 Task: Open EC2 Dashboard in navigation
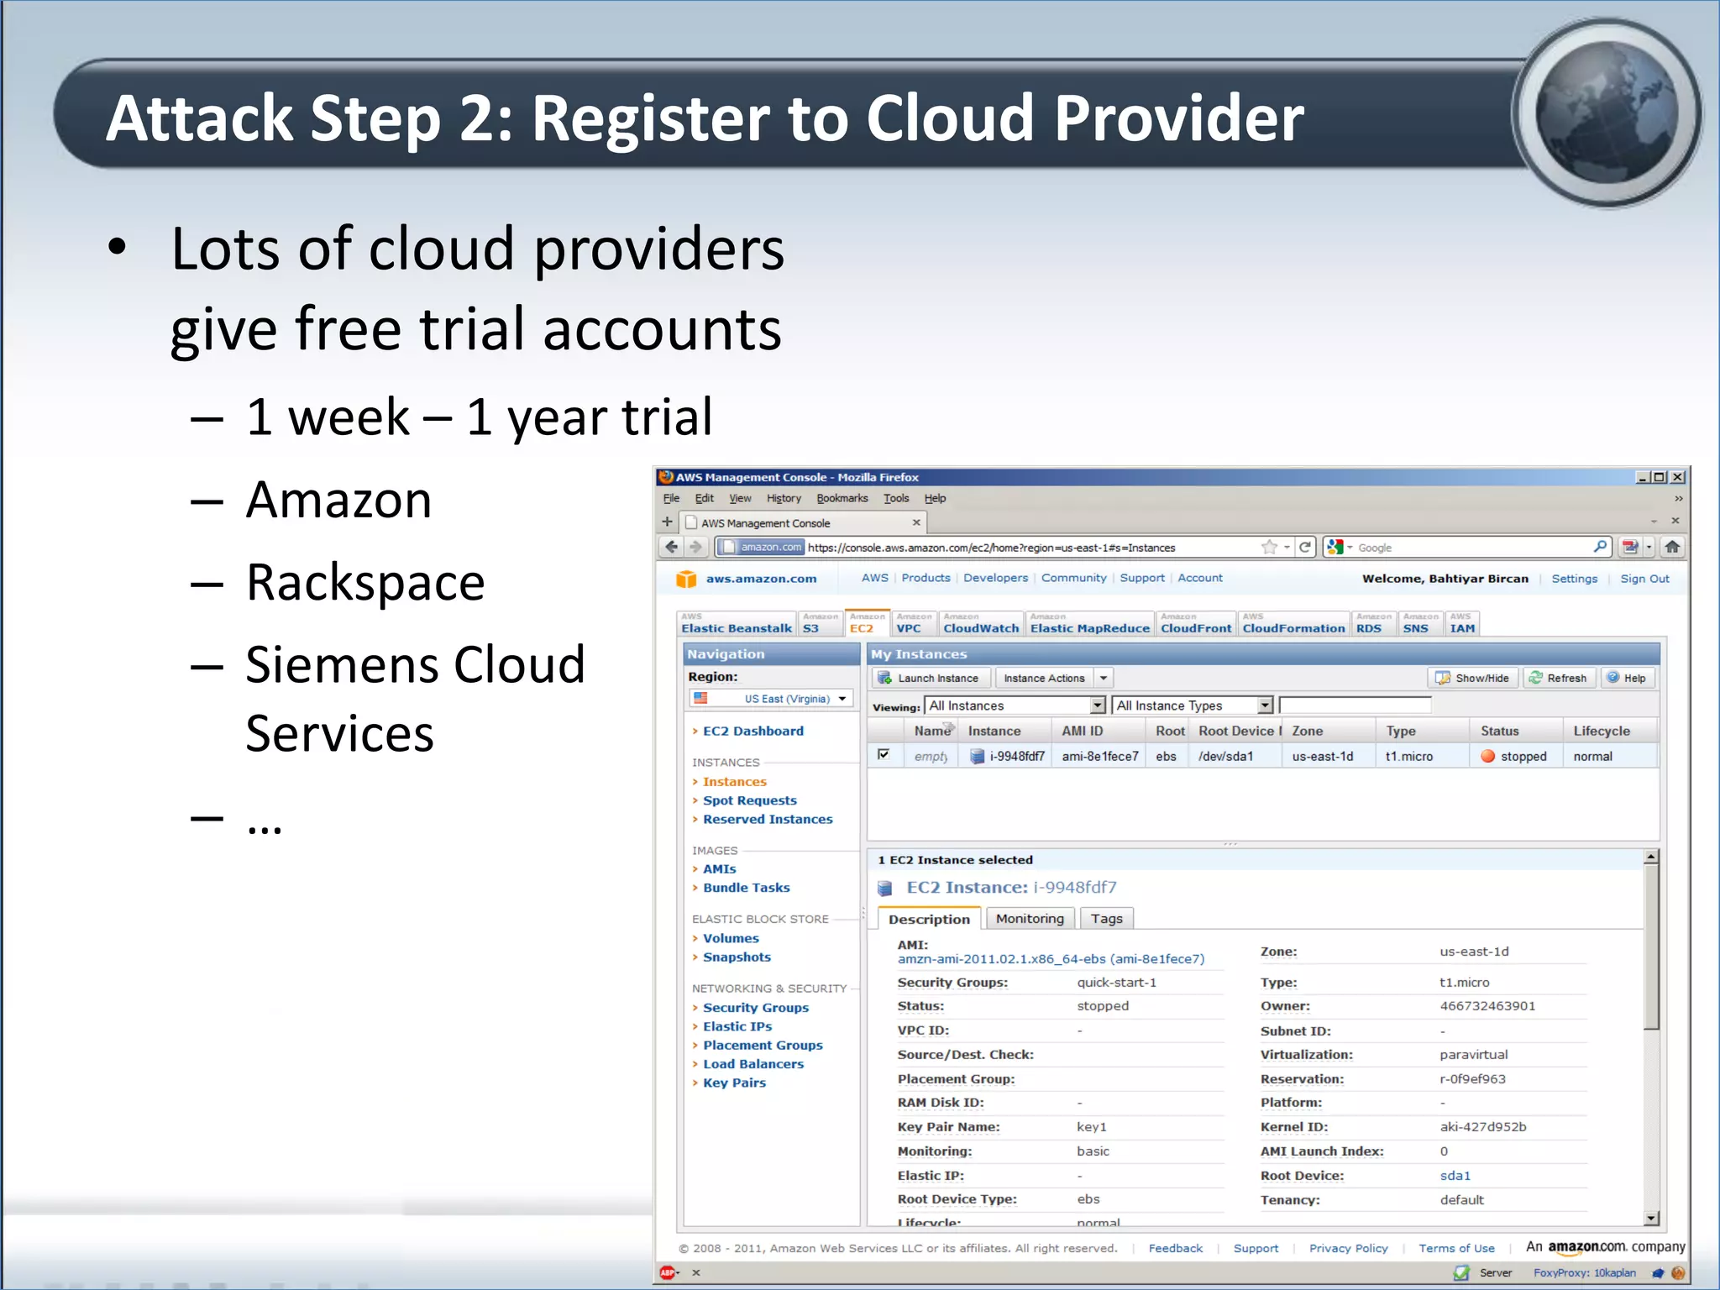pyautogui.click(x=752, y=731)
